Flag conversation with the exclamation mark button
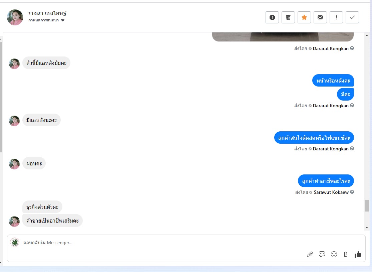The image size is (372, 272). pos(336,17)
